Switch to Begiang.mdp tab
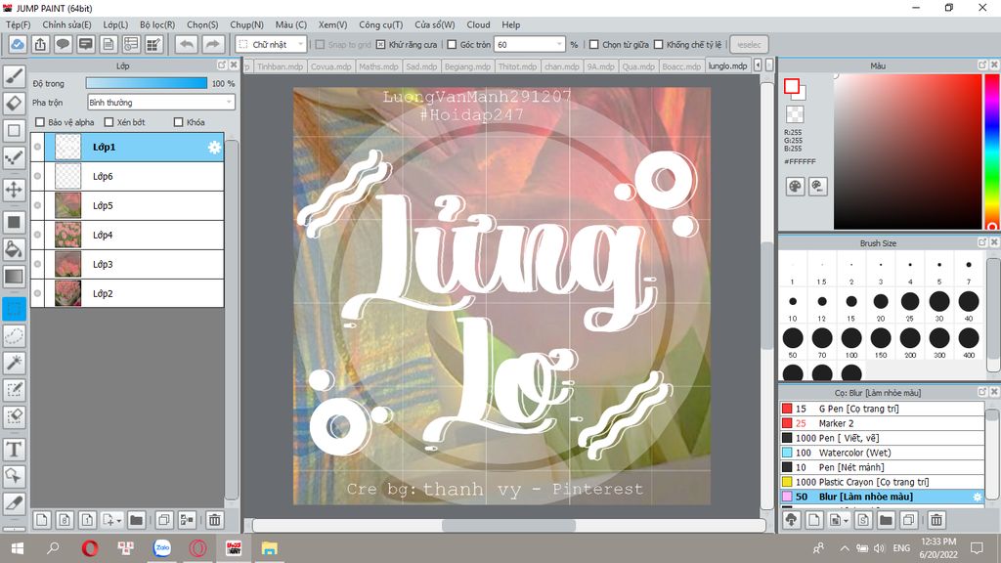Screen dimensions: 1001x563 click(467, 65)
